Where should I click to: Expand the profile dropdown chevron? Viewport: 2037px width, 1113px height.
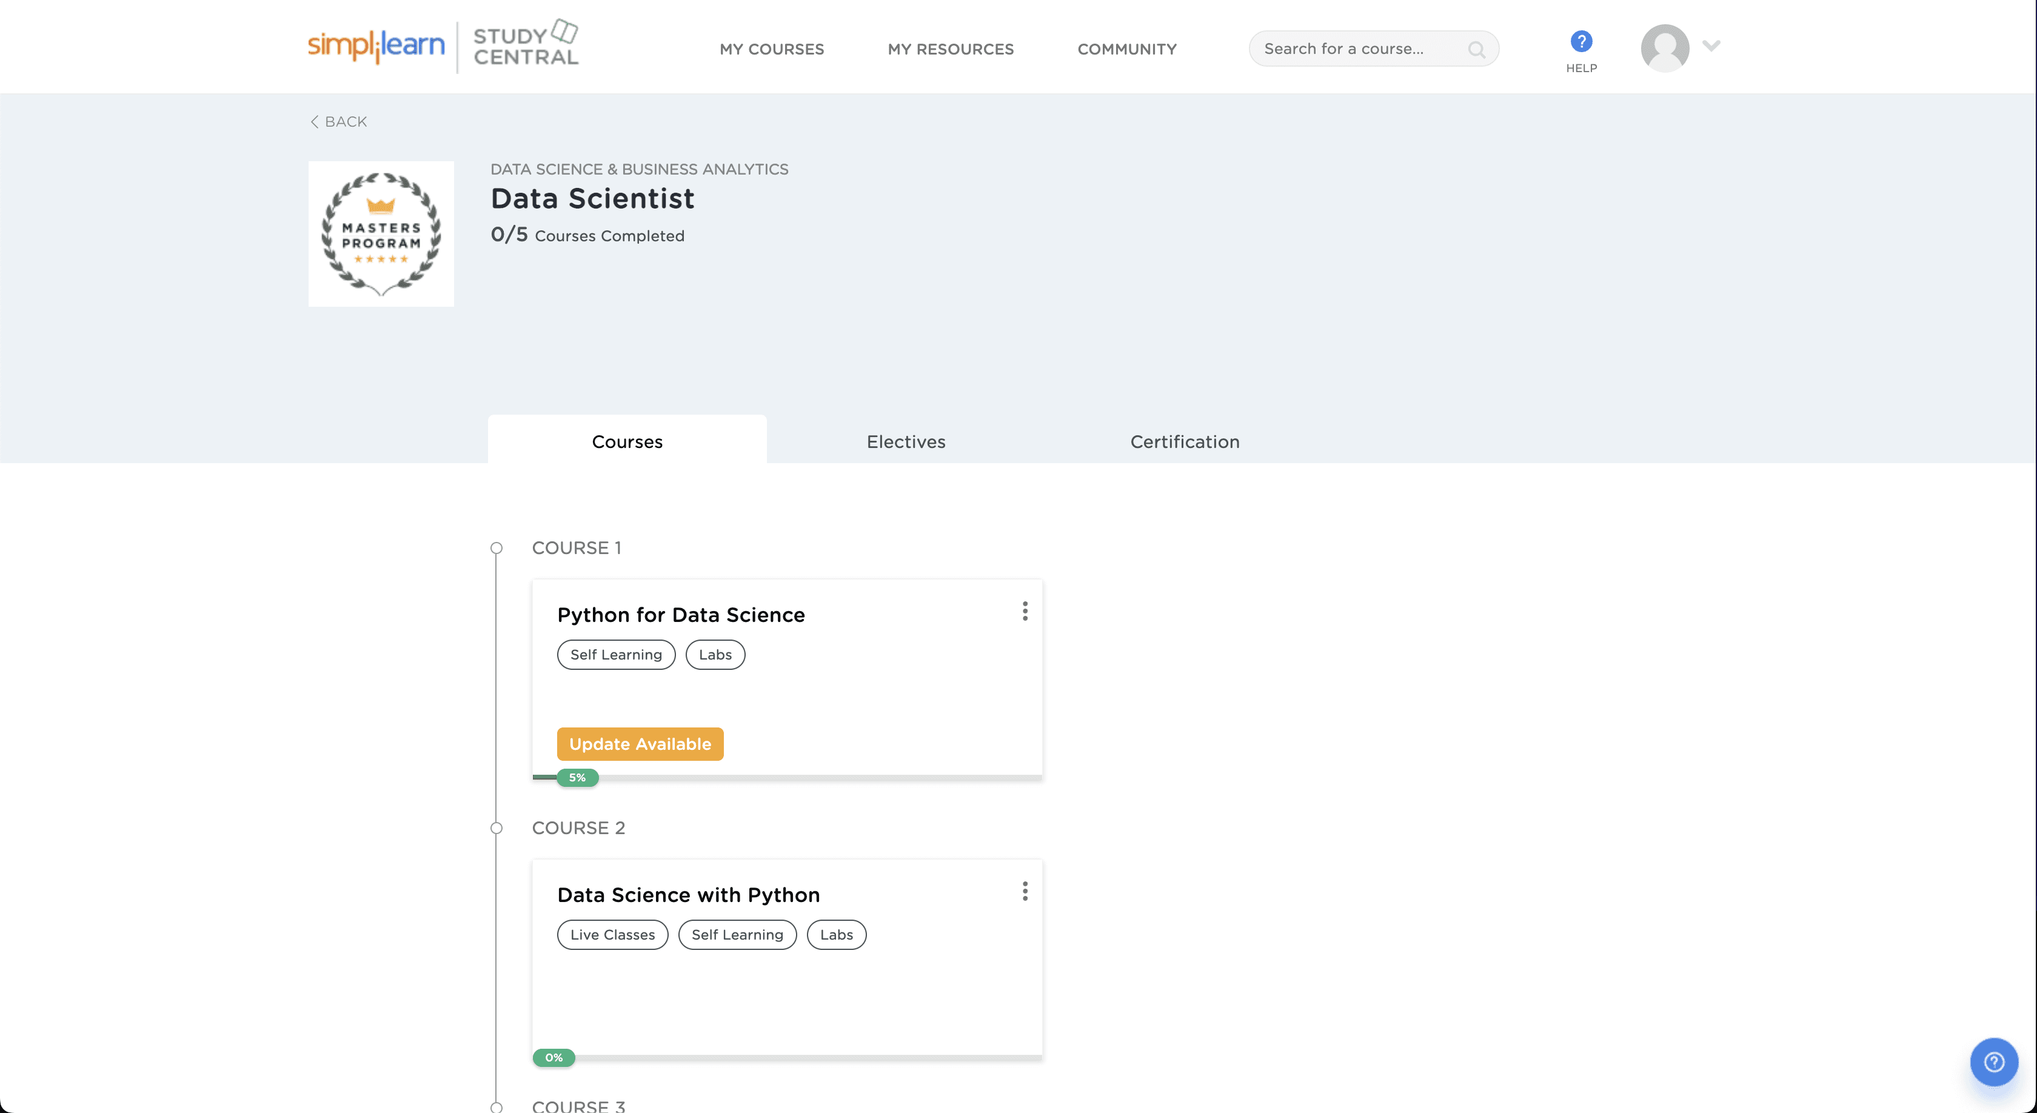click(1711, 46)
